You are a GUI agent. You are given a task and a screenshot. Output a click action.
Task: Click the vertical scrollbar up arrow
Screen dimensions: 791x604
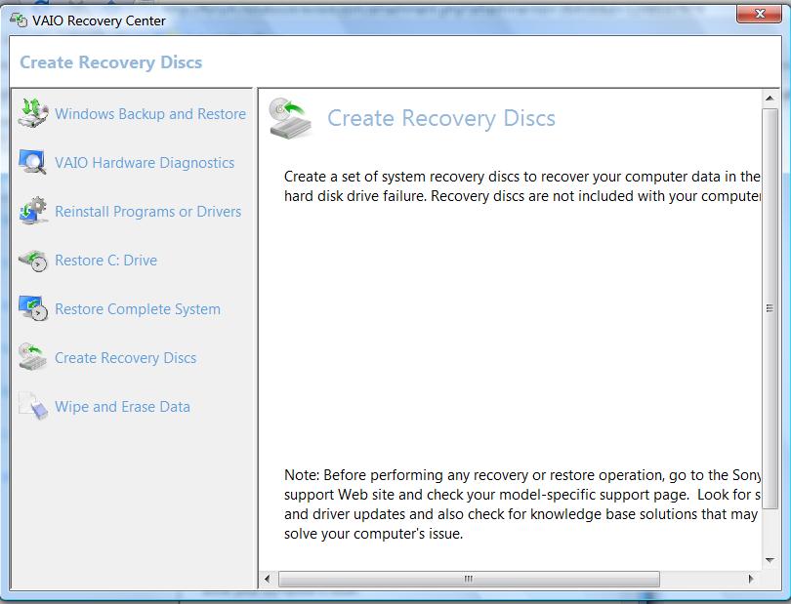pos(770,99)
